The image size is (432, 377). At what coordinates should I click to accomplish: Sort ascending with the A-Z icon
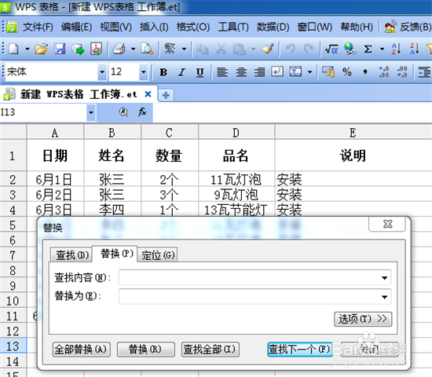(396, 49)
